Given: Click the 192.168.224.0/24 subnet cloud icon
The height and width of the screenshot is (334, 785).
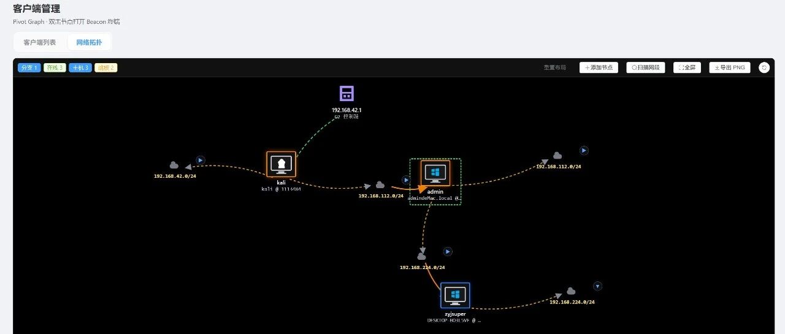Looking at the screenshot, I should point(571,291).
